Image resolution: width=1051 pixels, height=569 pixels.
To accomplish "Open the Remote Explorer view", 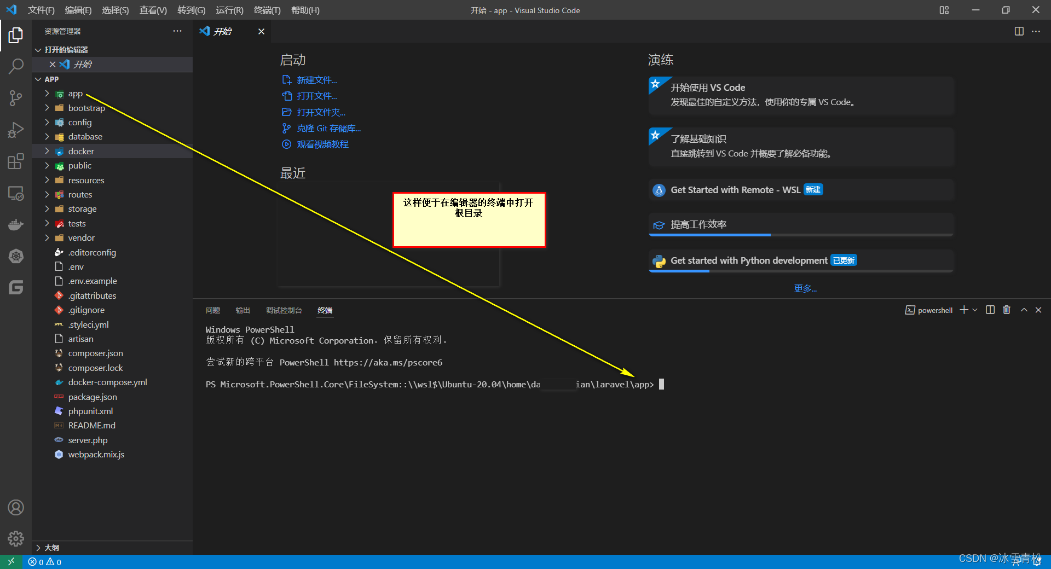I will coord(16,193).
